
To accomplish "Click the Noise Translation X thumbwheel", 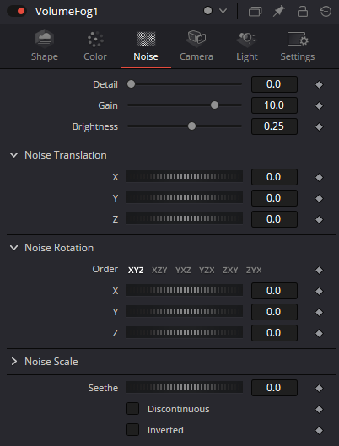I will (x=185, y=176).
